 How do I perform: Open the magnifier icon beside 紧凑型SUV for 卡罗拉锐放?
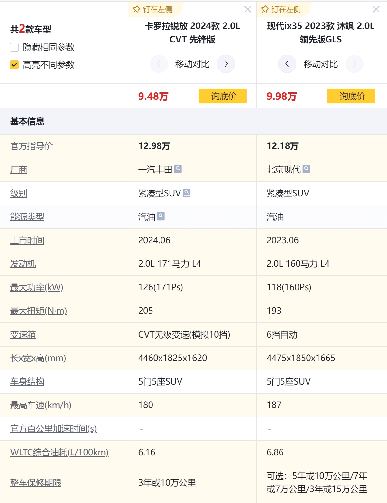coord(187,193)
